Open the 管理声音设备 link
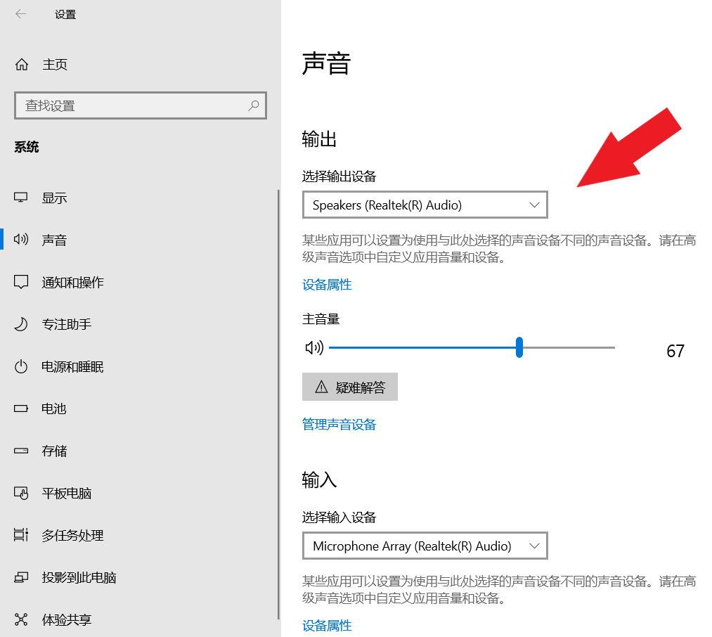Viewport: 712px width, 637px height. pos(339,424)
